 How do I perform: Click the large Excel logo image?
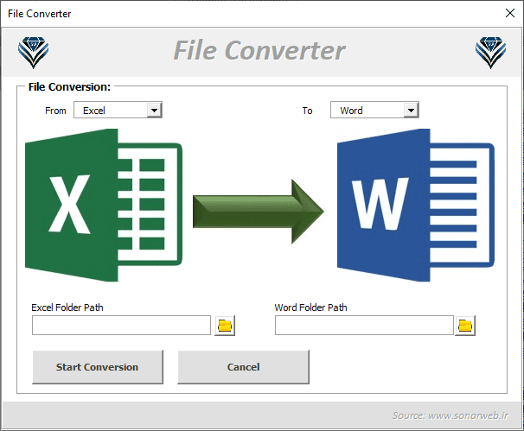104,205
